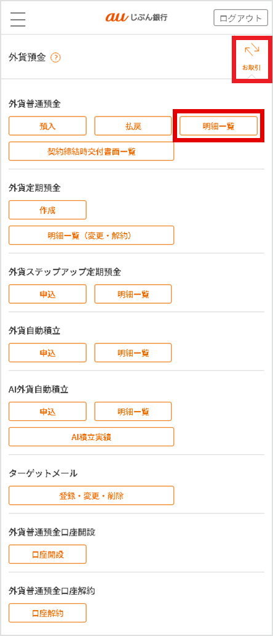Image resolution: width=273 pixels, height=636 pixels.
Task: Click the 口座解約 button
Action: (48, 613)
